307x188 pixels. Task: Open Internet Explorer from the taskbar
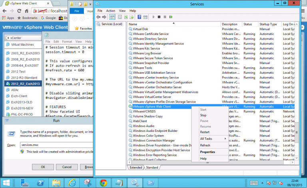pyautogui.click(x=72, y=183)
